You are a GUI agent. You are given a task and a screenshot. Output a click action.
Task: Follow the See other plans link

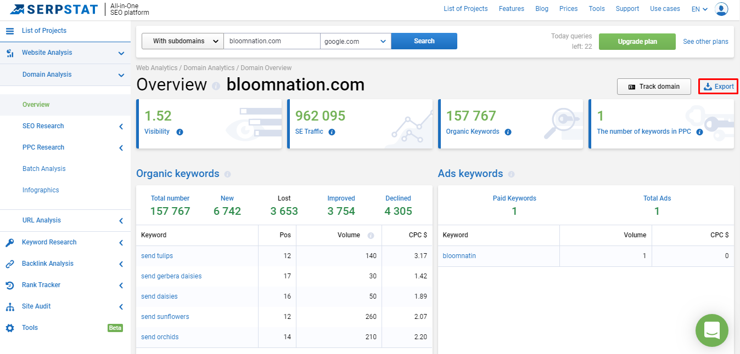click(x=705, y=42)
